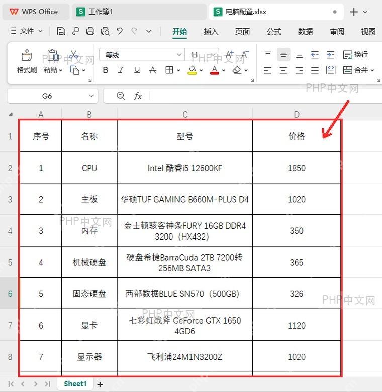
Task: Select column C header
Action: click(x=185, y=114)
